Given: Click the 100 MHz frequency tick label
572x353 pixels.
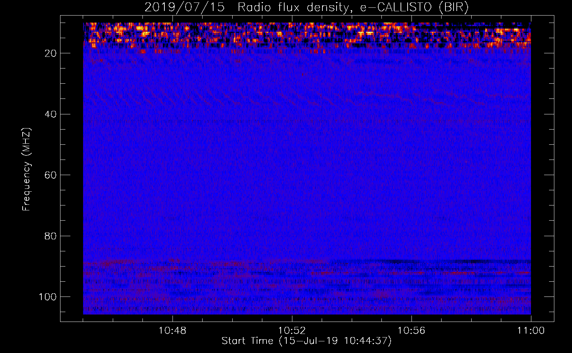Looking at the screenshot, I should tap(48, 297).
